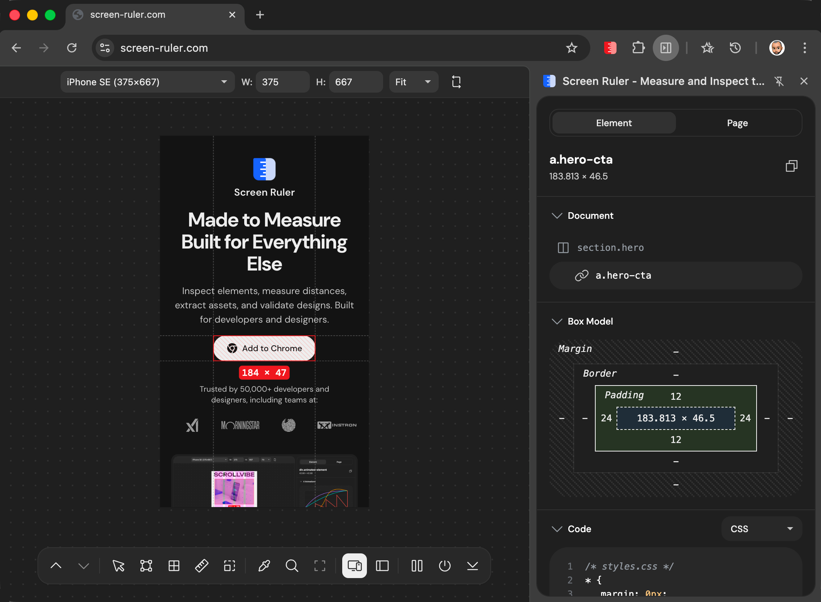Open a new browser tab
Screen dimensions: 821x602
click(260, 15)
